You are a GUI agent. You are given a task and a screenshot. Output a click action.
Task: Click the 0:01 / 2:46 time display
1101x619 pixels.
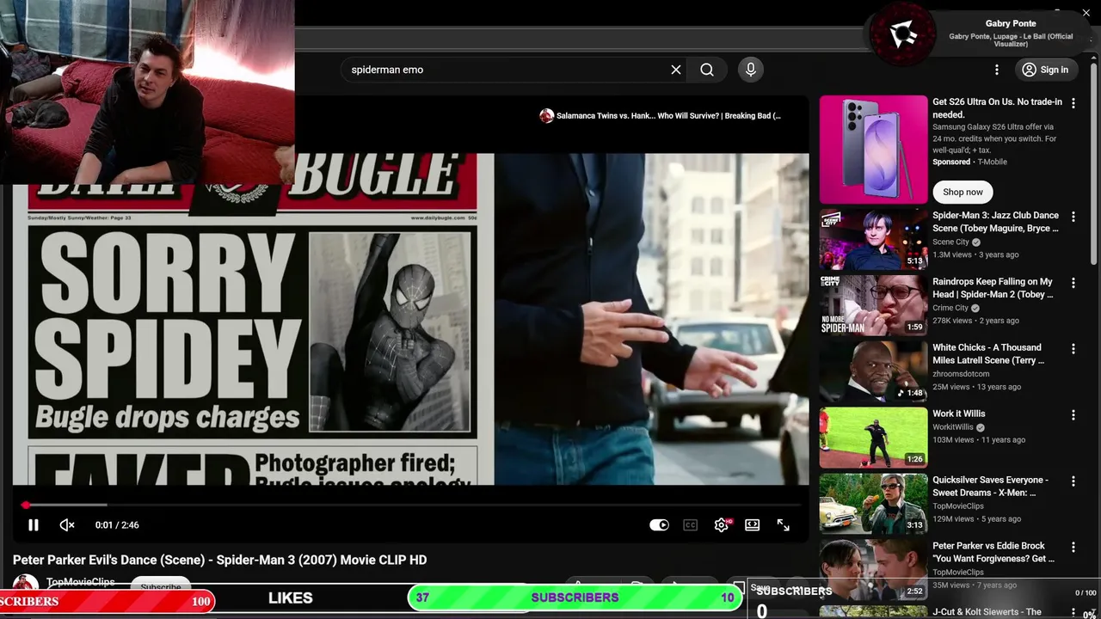point(117,525)
